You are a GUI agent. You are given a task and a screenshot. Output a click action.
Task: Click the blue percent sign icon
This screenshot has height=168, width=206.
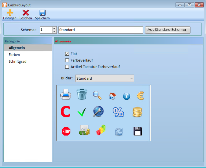[x=118, y=112]
